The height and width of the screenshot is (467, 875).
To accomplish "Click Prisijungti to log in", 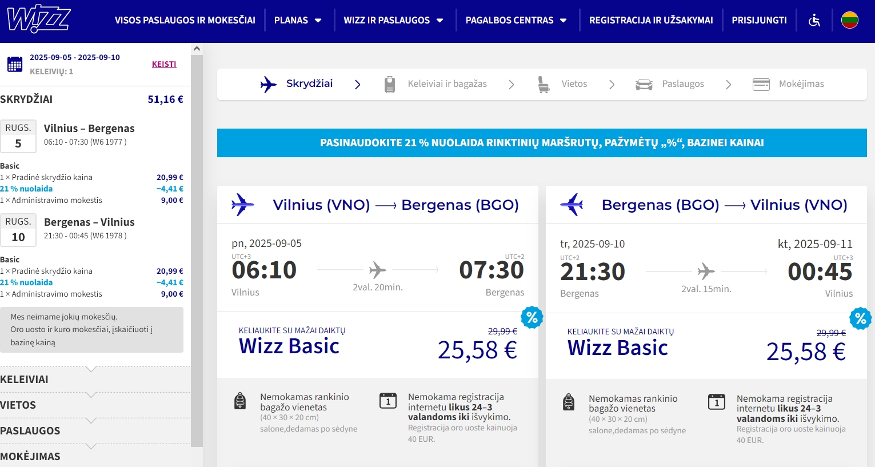I will tap(759, 20).
